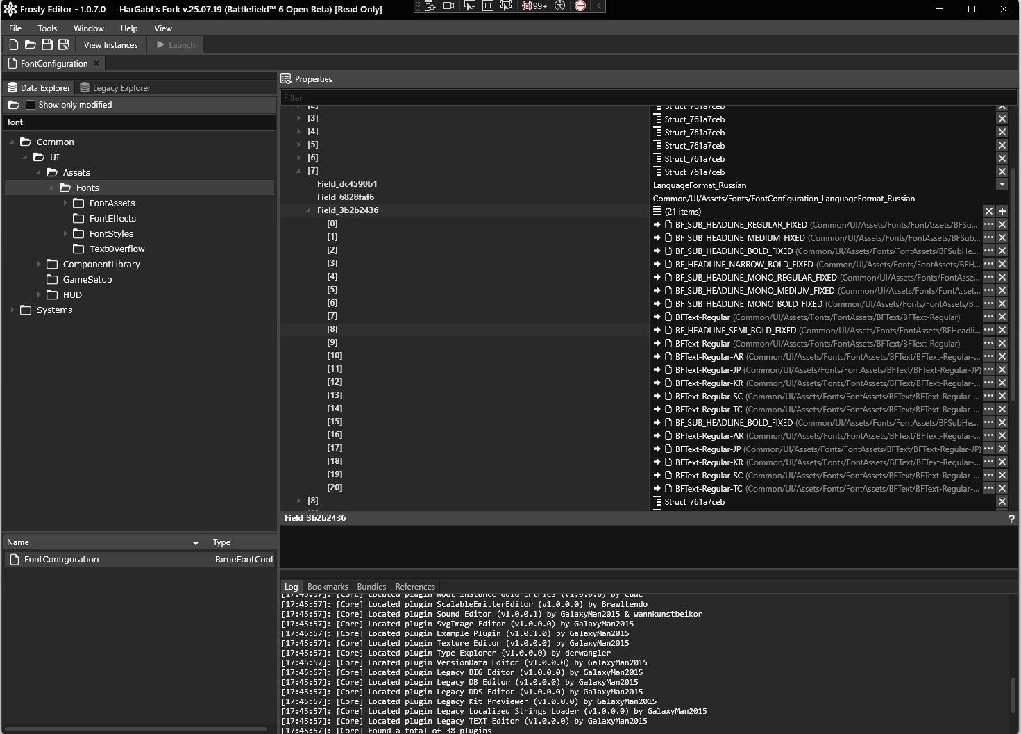The width and height of the screenshot is (1021, 734).
Task: Click the Open Project folder icon
Action: (x=31, y=44)
